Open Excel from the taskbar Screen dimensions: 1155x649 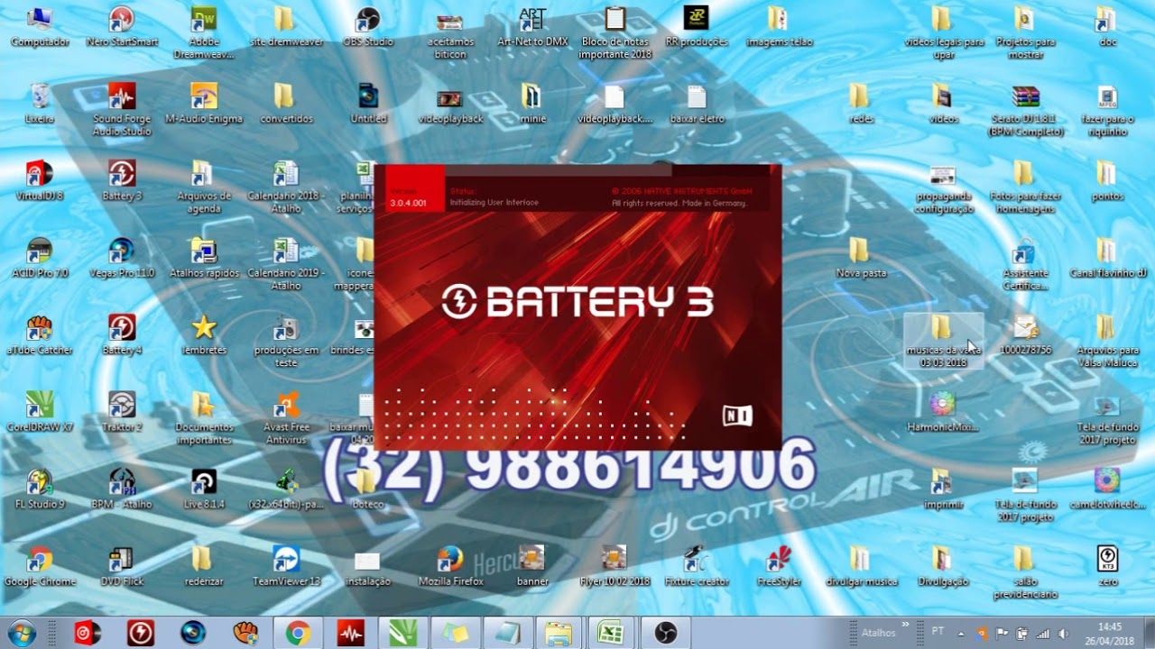(612, 633)
